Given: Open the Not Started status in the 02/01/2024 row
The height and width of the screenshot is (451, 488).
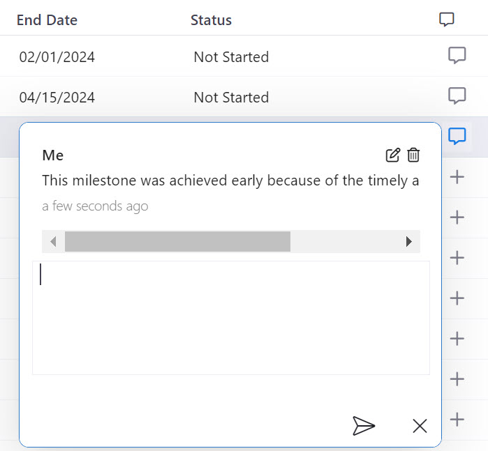Looking at the screenshot, I should click(x=231, y=57).
